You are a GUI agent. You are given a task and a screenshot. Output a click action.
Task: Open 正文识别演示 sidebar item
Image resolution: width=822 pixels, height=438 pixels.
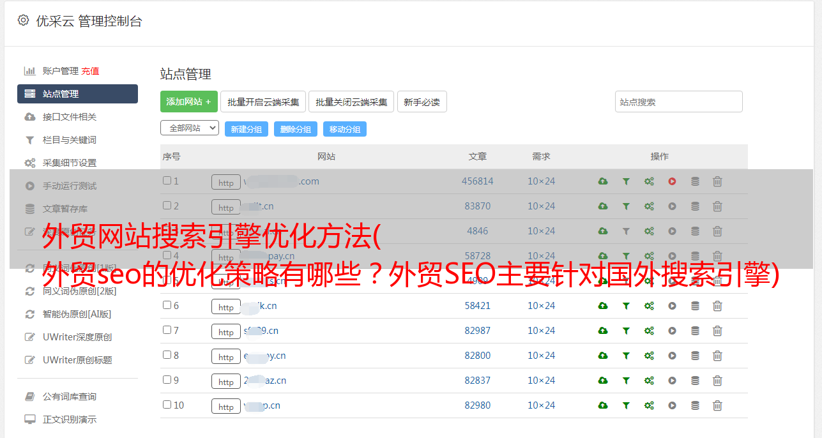point(70,419)
